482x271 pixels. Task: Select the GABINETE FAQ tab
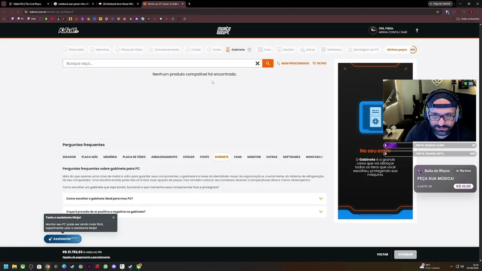(221, 157)
